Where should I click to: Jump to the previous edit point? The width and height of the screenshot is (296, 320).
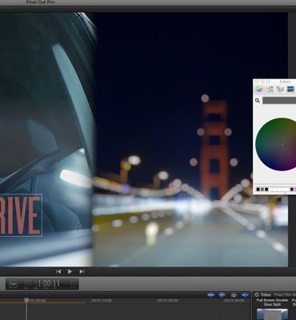point(58,272)
